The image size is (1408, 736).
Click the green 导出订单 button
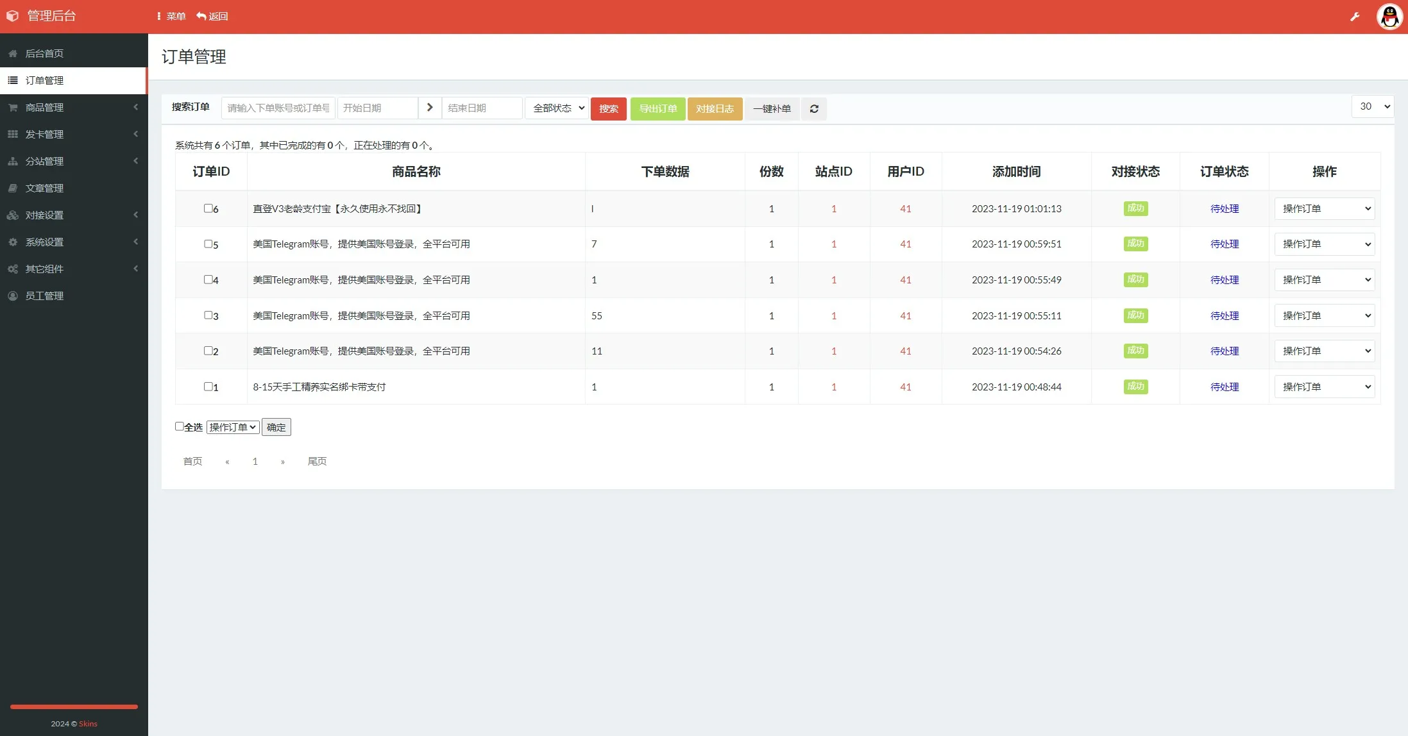click(x=657, y=109)
